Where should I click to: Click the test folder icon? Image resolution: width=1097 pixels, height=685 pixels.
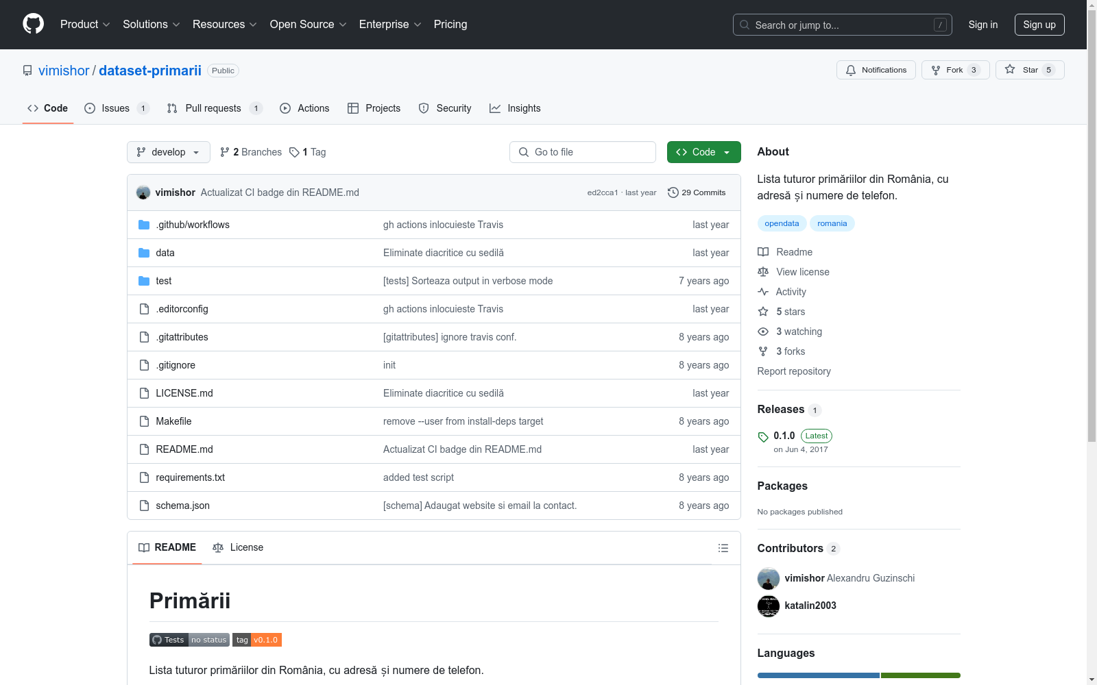pos(144,281)
